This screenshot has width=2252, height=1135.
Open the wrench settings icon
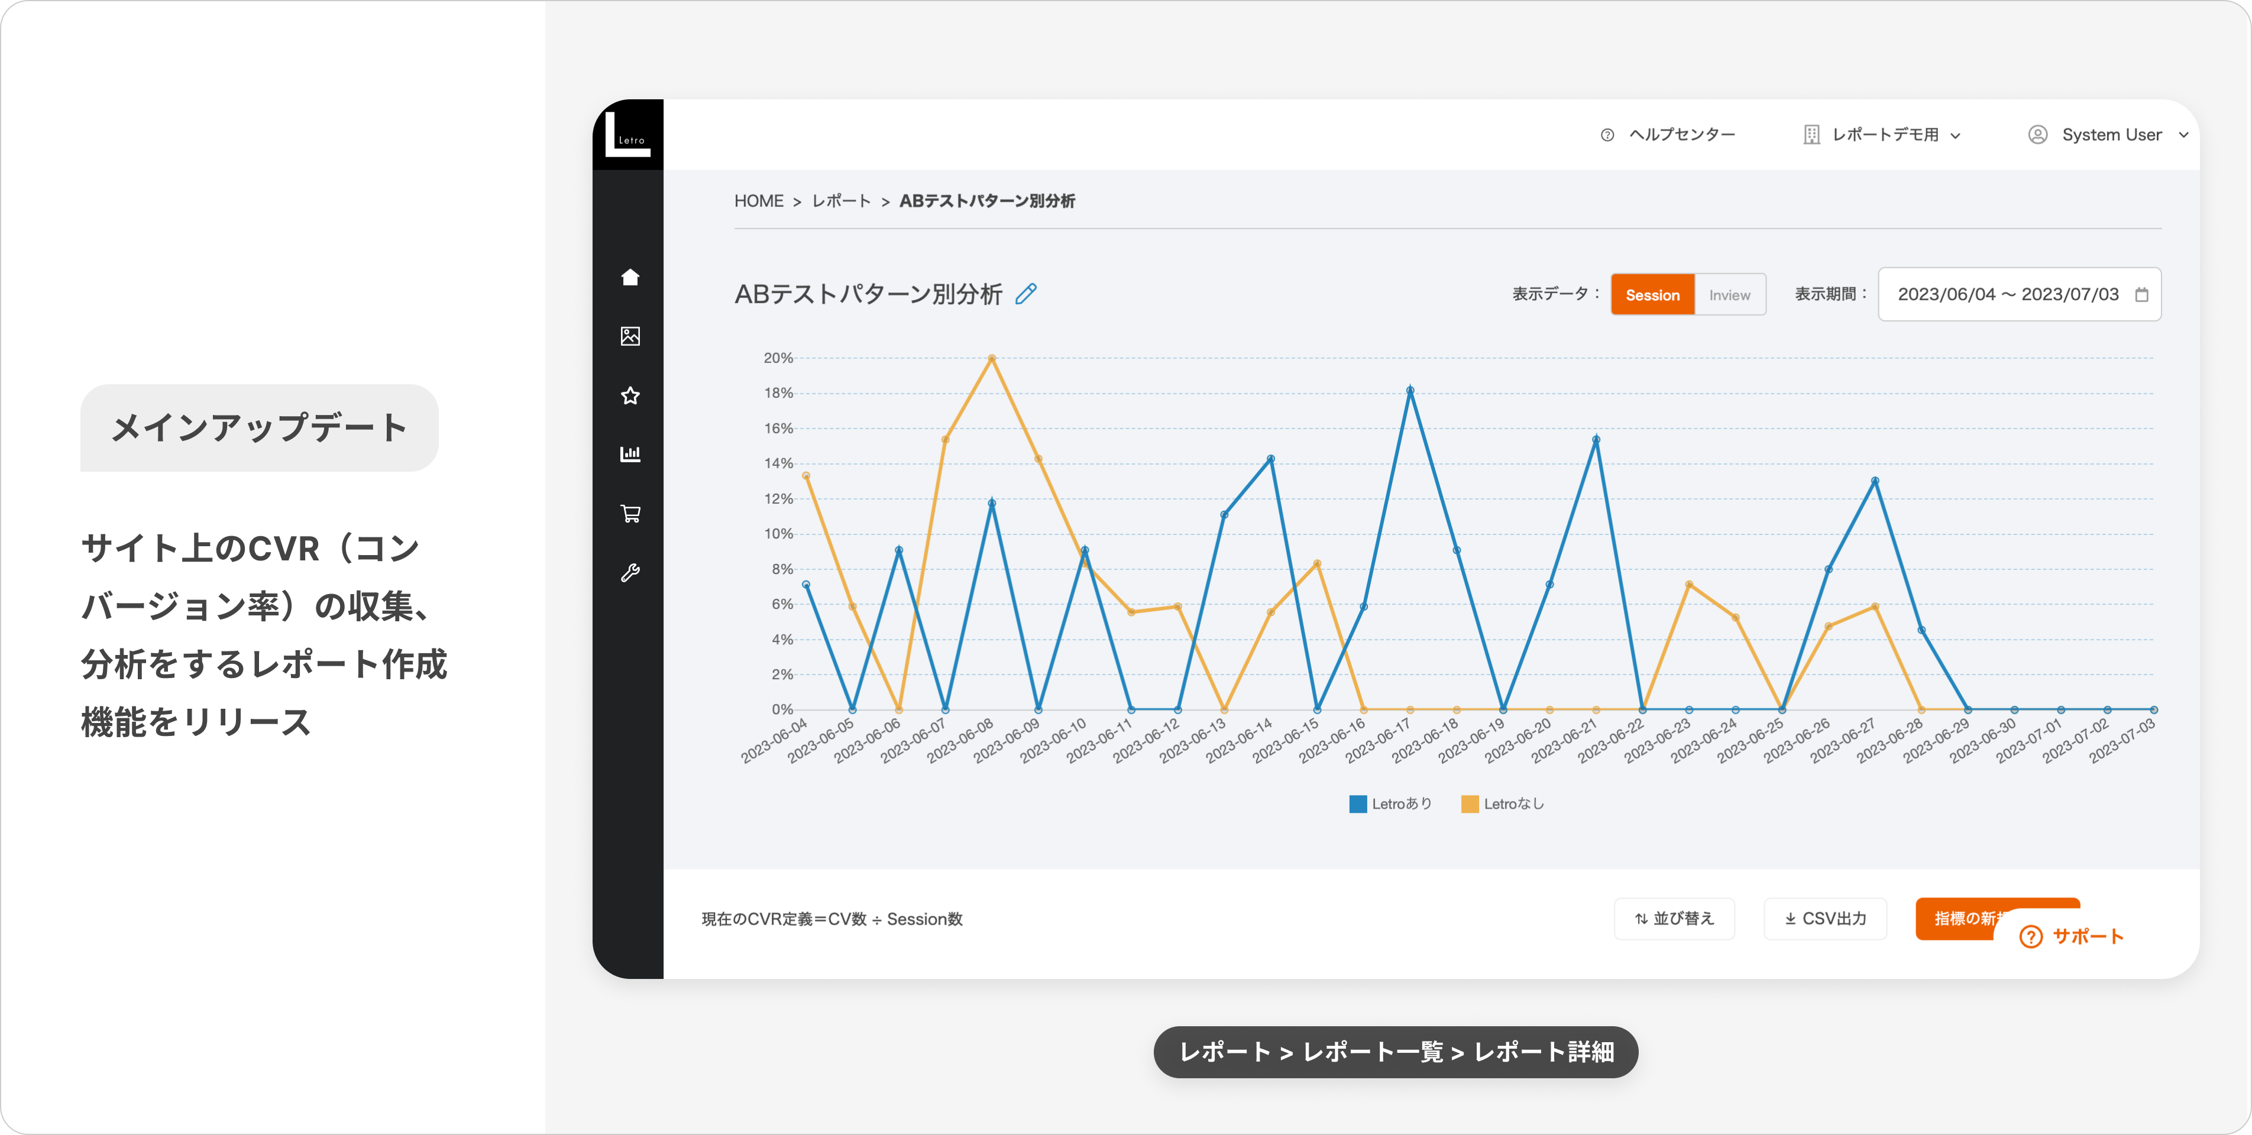point(630,573)
